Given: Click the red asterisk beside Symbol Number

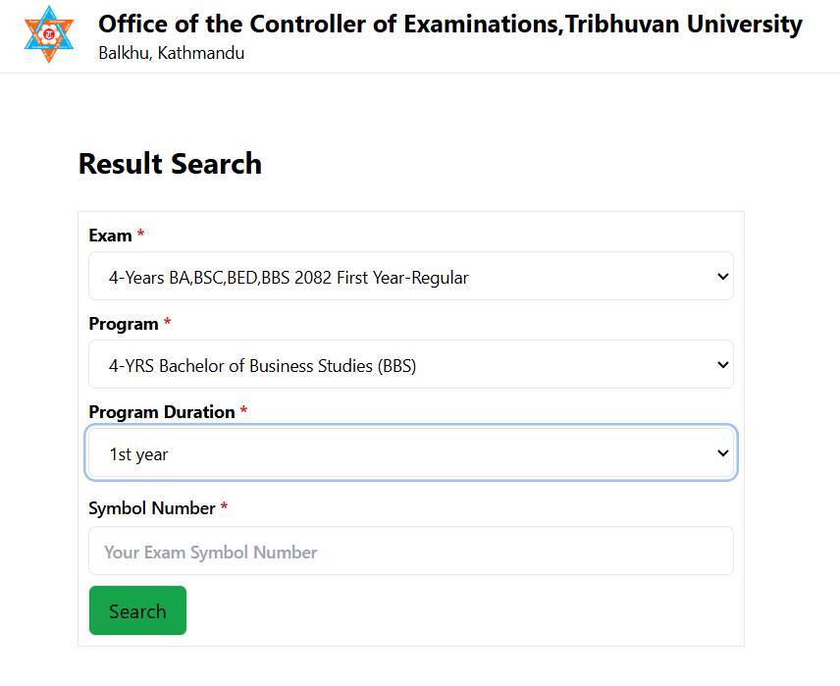Looking at the screenshot, I should pos(223,507).
